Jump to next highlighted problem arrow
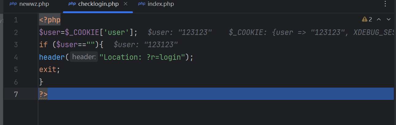The image size is (396, 125). 388,20
